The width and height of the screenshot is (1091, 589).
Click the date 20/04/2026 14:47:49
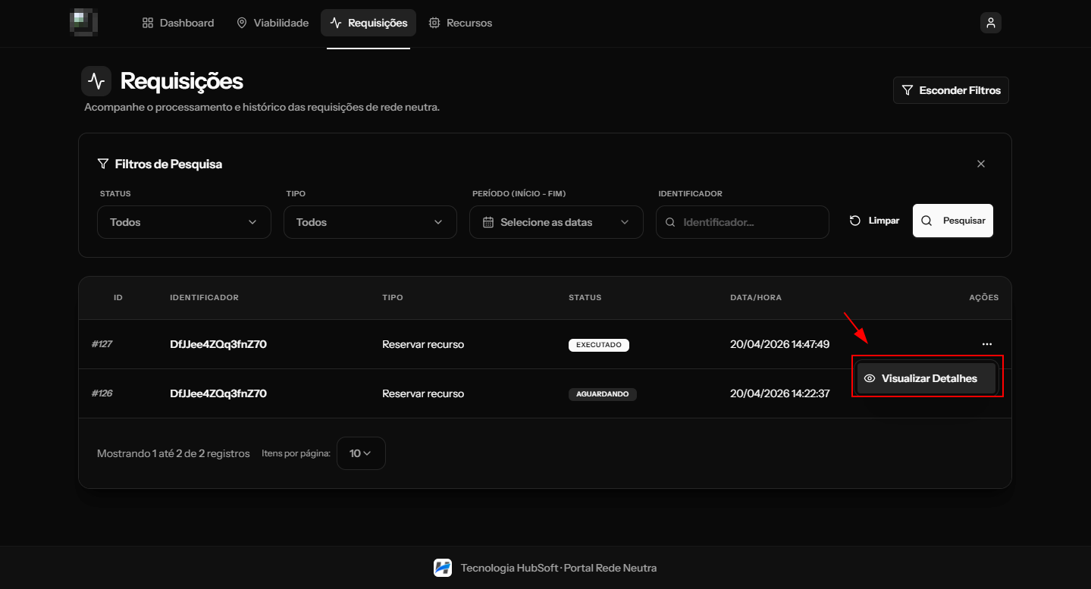[x=779, y=344]
